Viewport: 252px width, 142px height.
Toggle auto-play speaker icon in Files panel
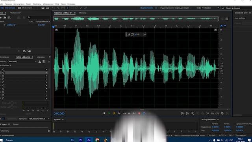click(x=30, y=51)
